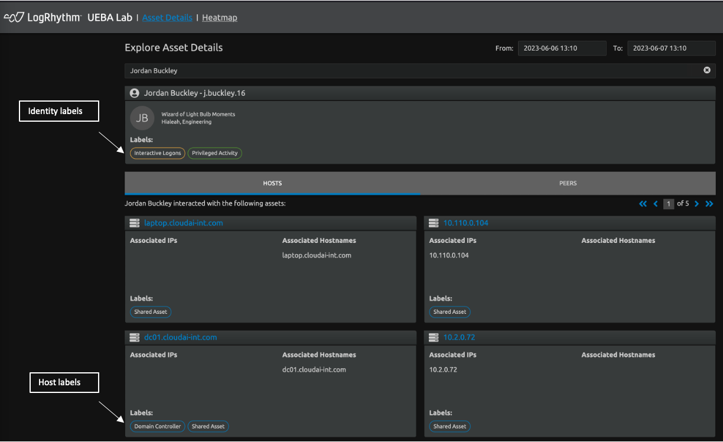Click the Domain Controller host label
The height and width of the screenshot is (442, 723).
click(x=157, y=426)
